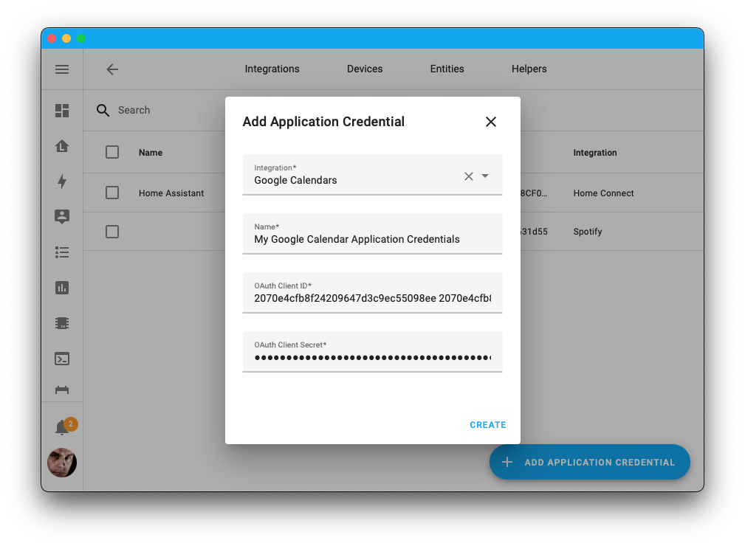Open the Energy panel via lightning icon
This screenshot has width=745, height=546.
click(62, 182)
